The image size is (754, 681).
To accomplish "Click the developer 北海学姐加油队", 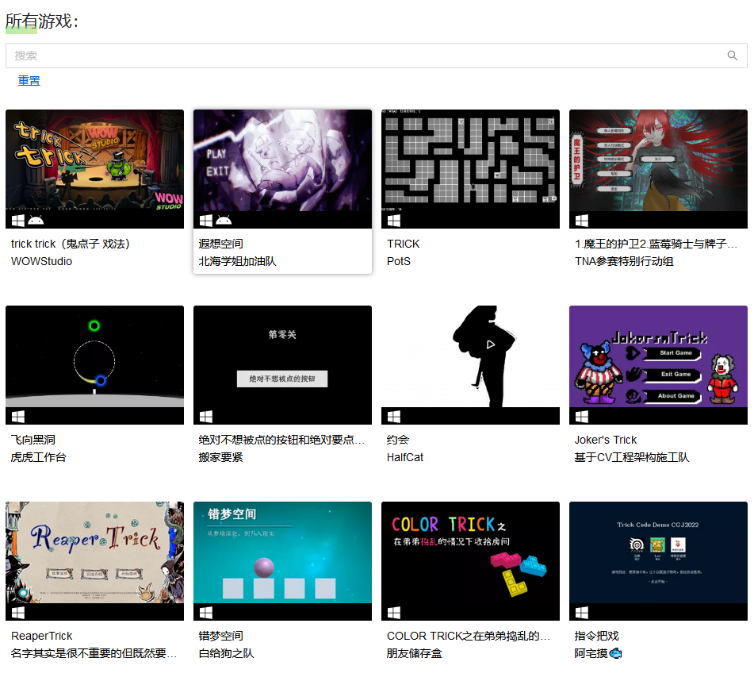I will click(238, 261).
